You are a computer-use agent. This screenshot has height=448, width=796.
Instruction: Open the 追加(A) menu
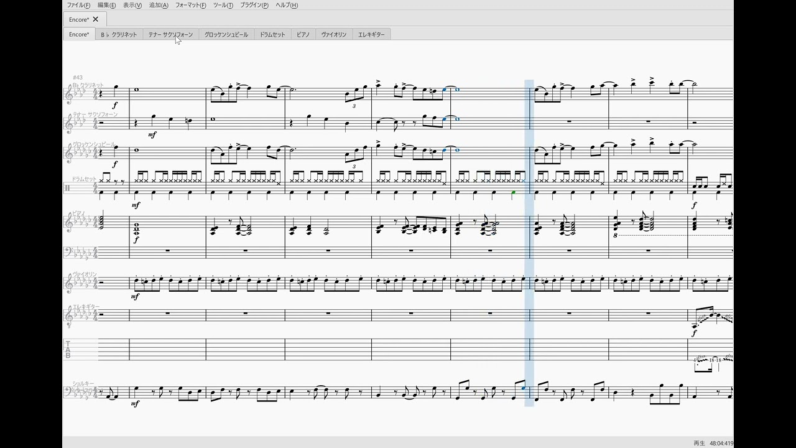159,5
